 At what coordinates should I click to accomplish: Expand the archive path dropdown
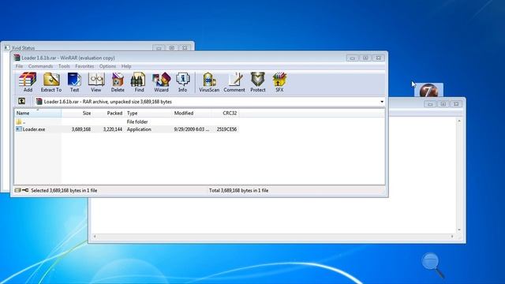382,102
